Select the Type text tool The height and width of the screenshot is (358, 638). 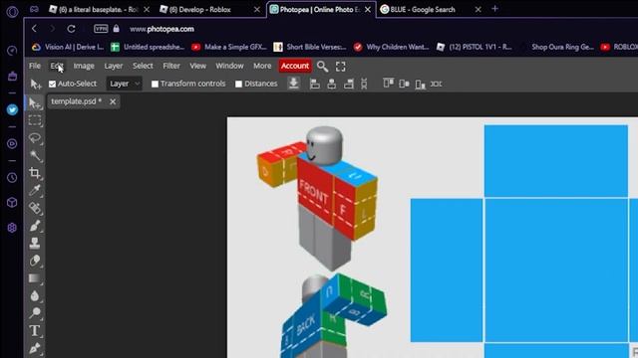point(35,331)
